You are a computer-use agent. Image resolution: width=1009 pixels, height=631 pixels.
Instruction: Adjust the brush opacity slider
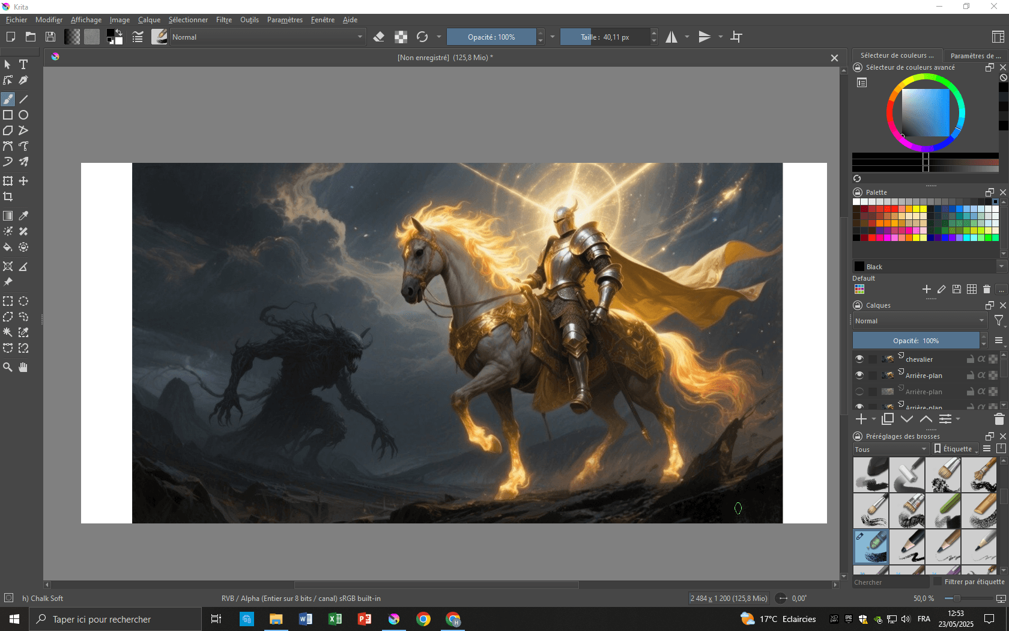(491, 37)
